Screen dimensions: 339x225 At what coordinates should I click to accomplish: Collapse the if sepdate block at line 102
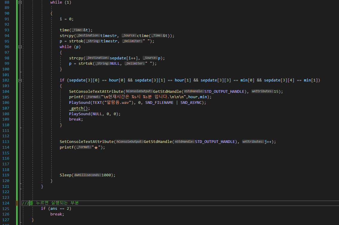[20, 81]
